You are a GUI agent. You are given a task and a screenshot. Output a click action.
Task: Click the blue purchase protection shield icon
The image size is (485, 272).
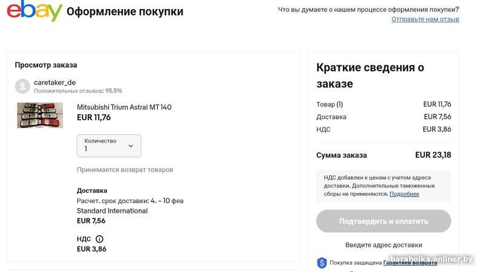(x=322, y=263)
